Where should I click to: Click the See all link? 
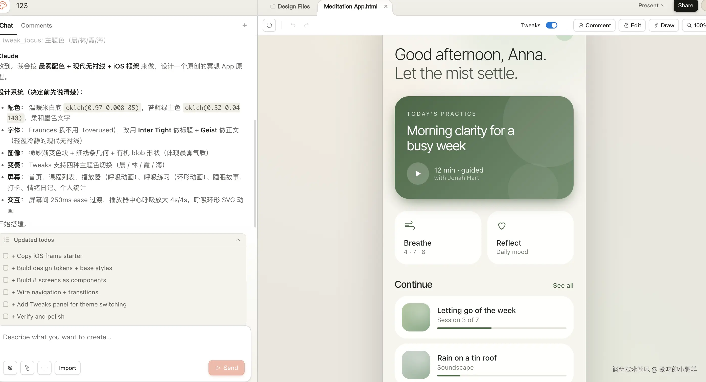coord(563,285)
